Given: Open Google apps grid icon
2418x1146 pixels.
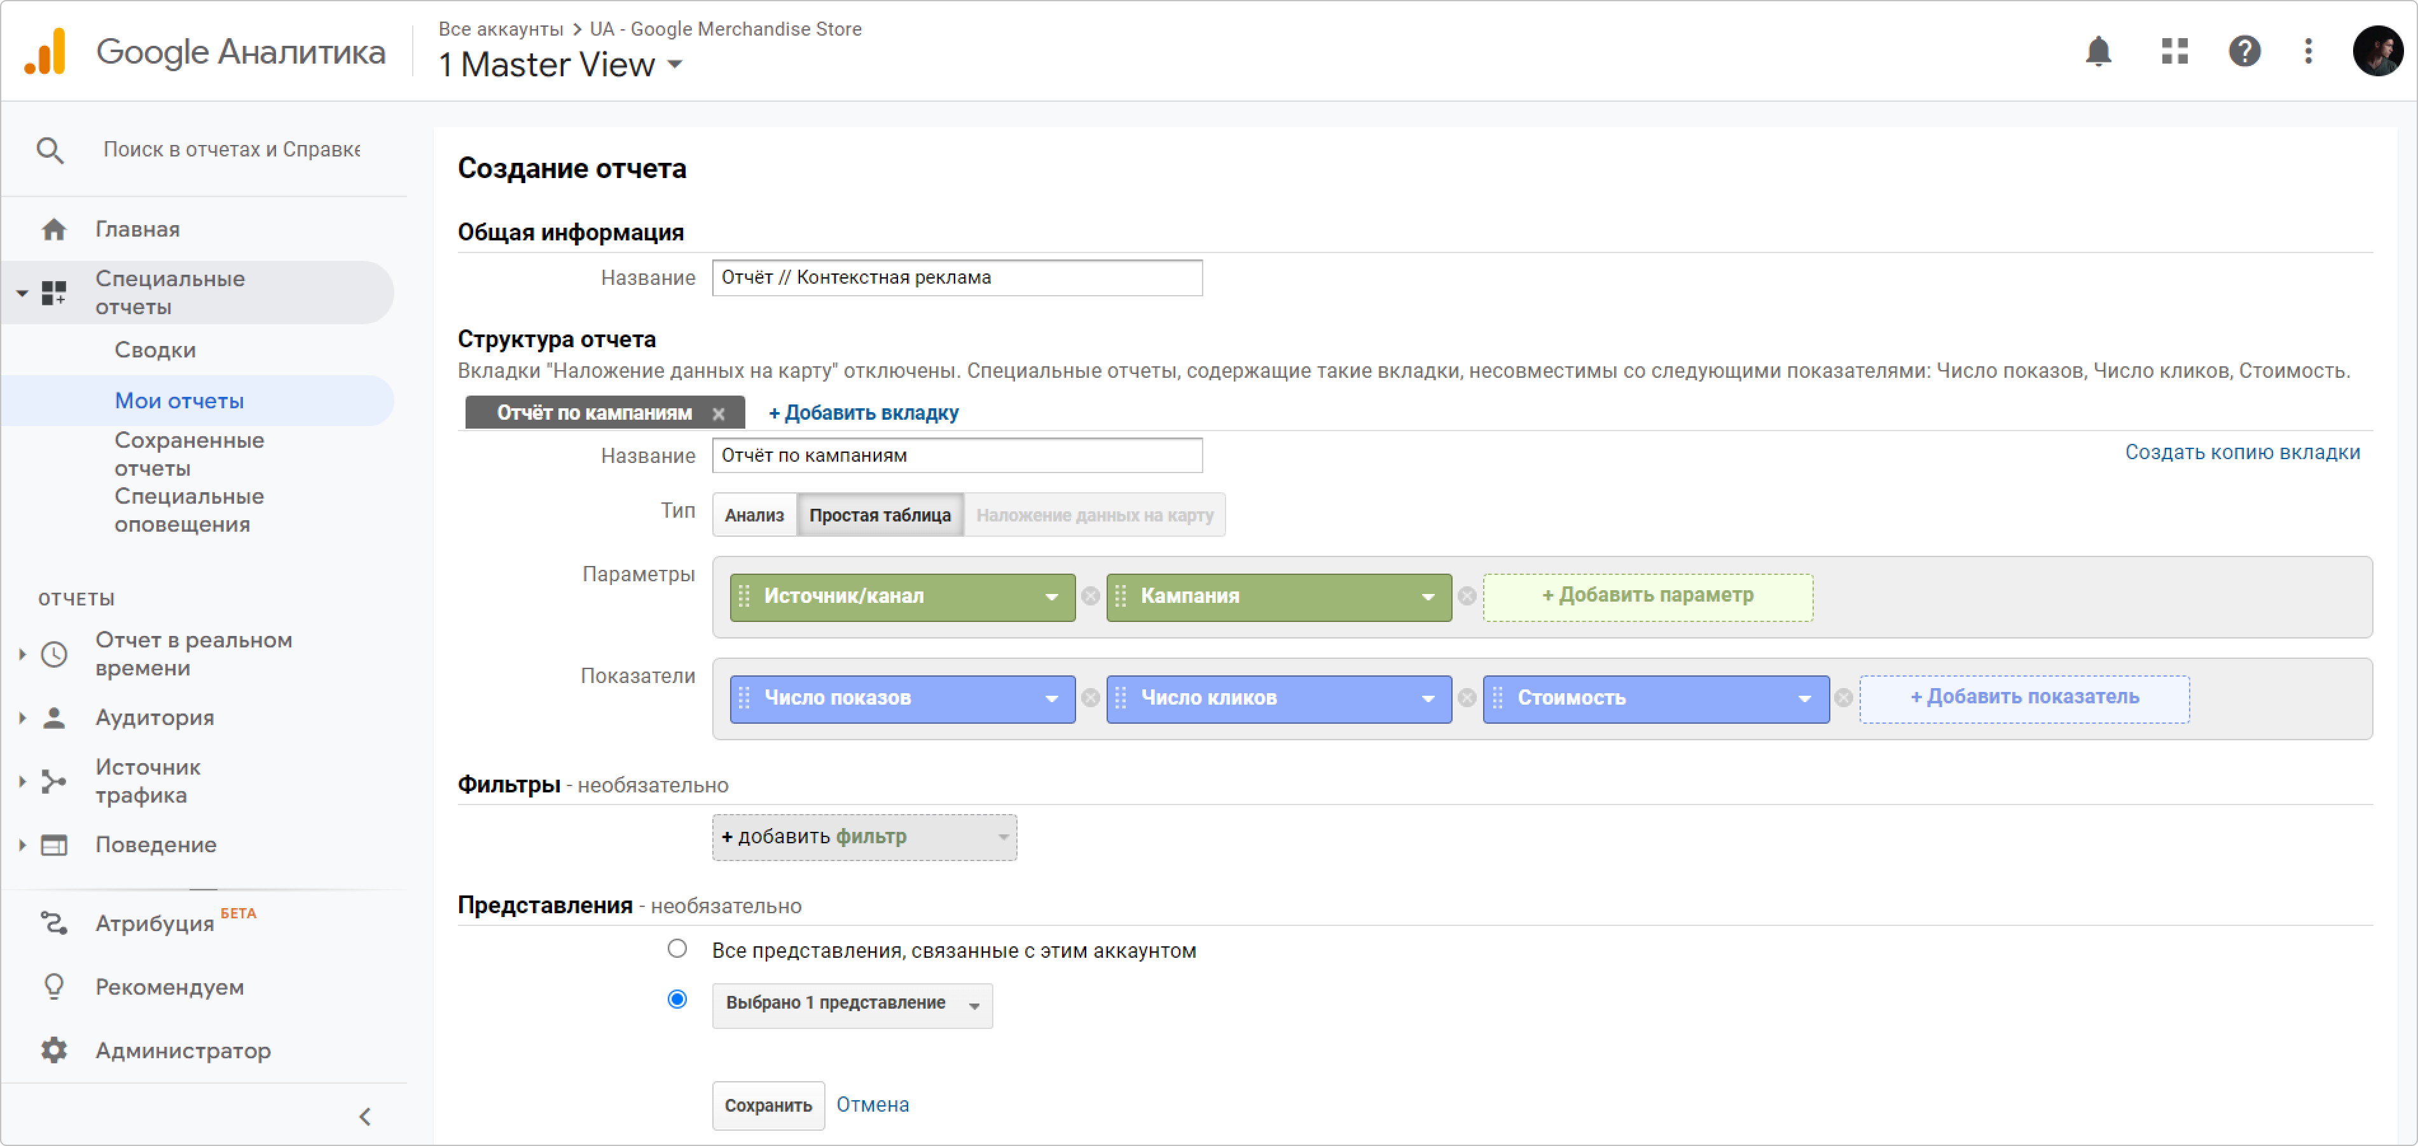Looking at the screenshot, I should (2174, 51).
